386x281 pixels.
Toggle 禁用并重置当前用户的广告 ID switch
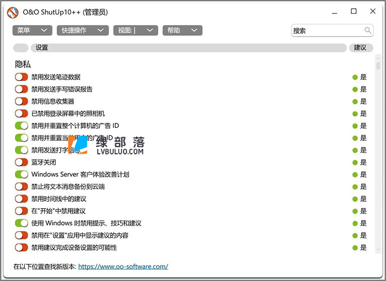[22, 138]
